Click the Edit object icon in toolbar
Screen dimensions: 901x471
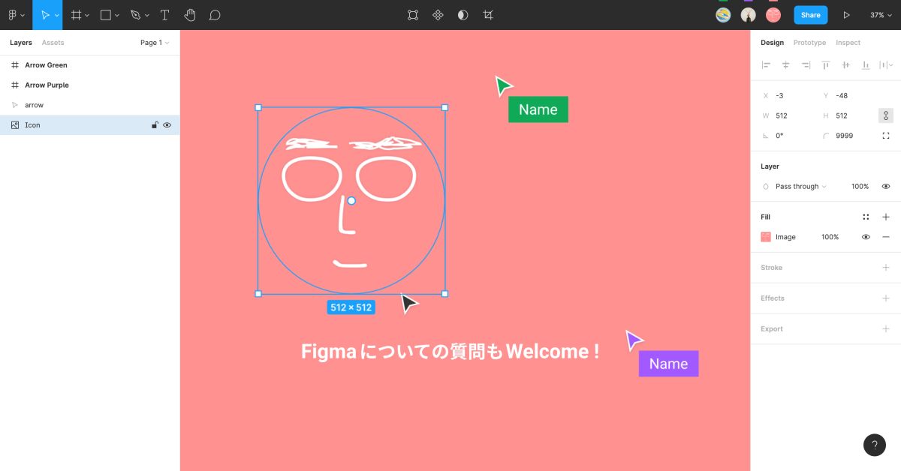(x=412, y=14)
